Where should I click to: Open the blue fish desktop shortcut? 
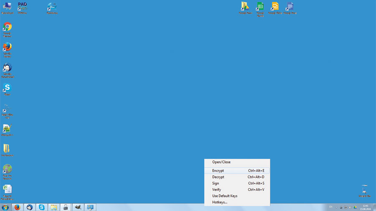(x=52, y=8)
